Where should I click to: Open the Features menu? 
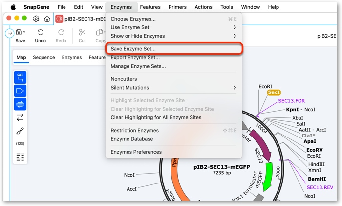[x=150, y=7]
